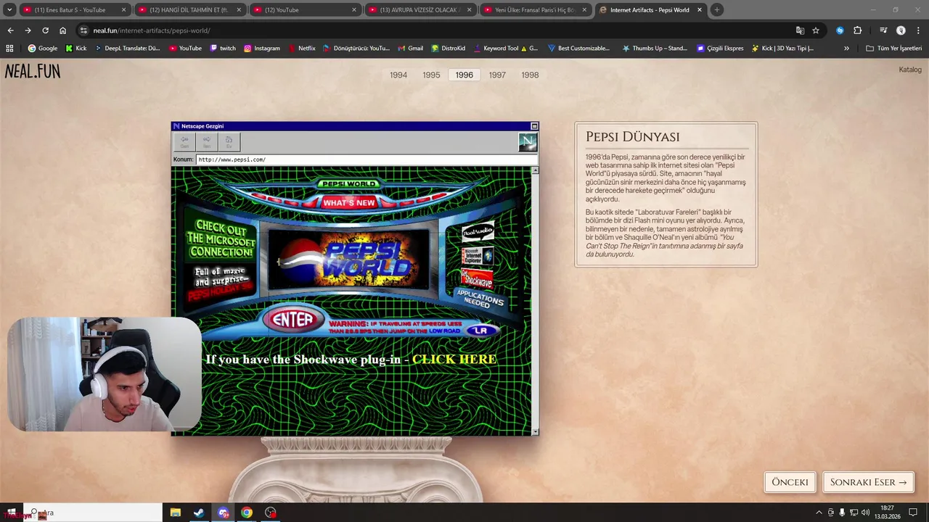929x522 pixels.
Task: Bookmark this page with star icon
Action: pyautogui.click(x=816, y=30)
